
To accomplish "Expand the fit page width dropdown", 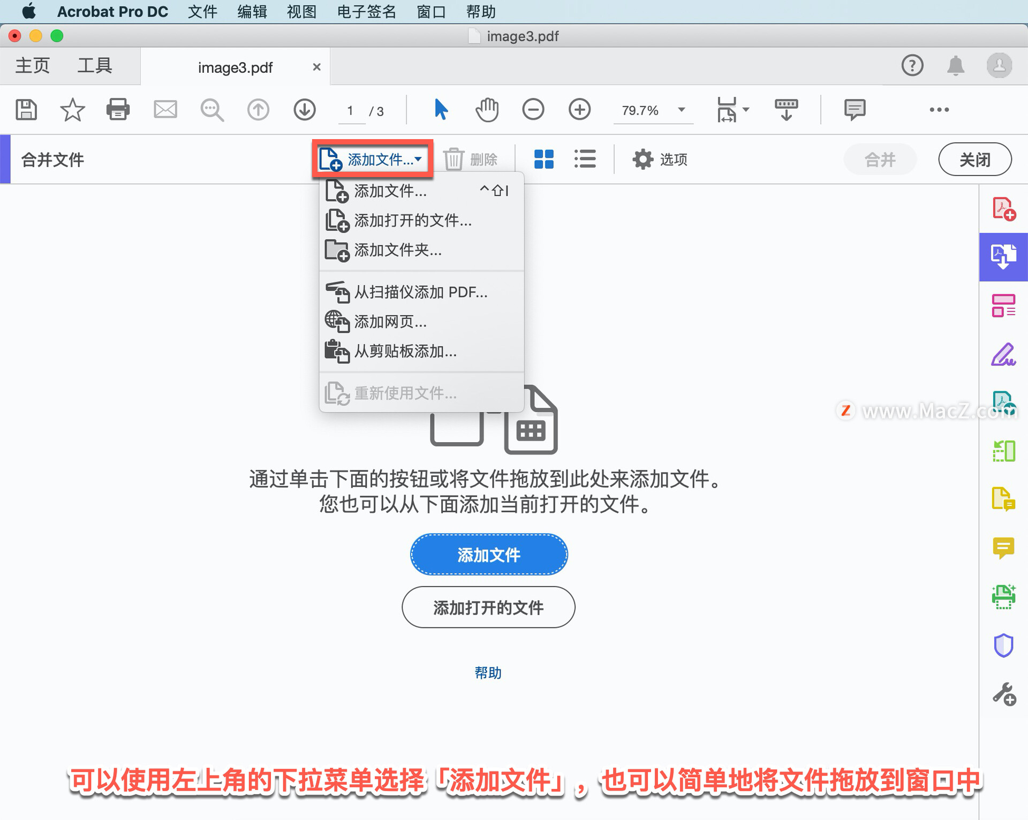I will (746, 110).
